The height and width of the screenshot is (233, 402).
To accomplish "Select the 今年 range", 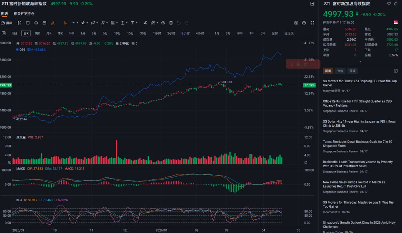I will point(240,33).
